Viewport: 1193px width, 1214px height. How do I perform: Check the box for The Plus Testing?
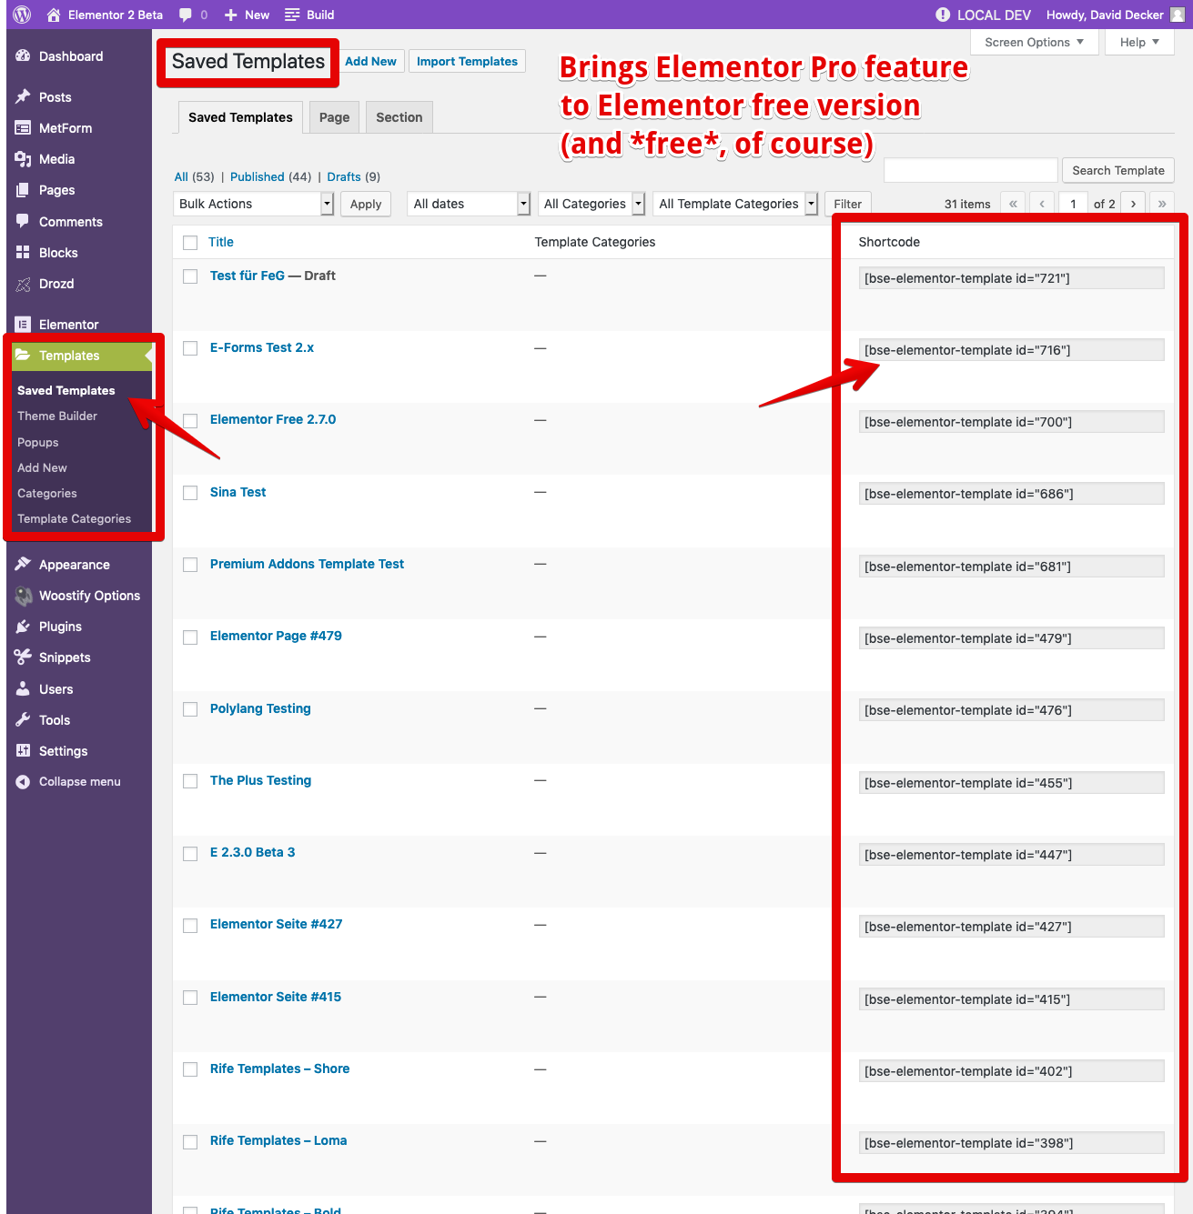pos(190,781)
